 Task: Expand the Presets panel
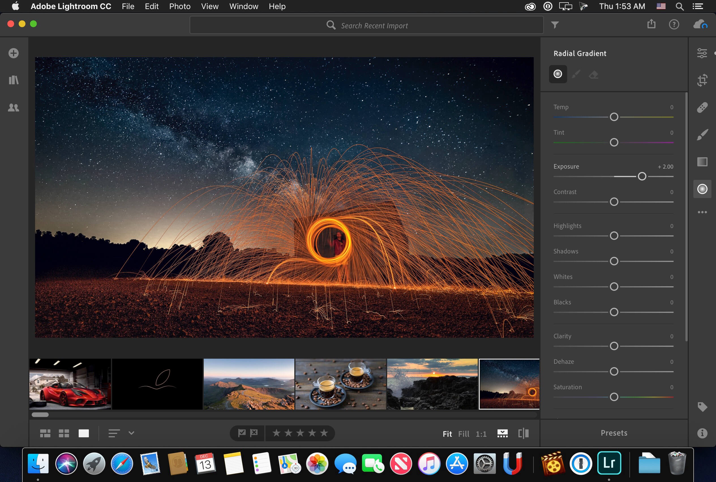click(x=614, y=433)
